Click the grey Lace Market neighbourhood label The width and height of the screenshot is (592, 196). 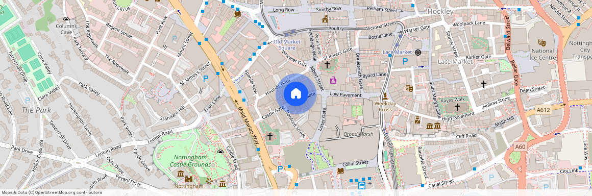point(455,61)
